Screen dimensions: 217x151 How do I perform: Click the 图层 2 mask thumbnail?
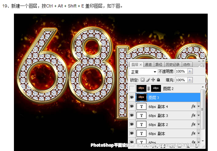click(156, 88)
